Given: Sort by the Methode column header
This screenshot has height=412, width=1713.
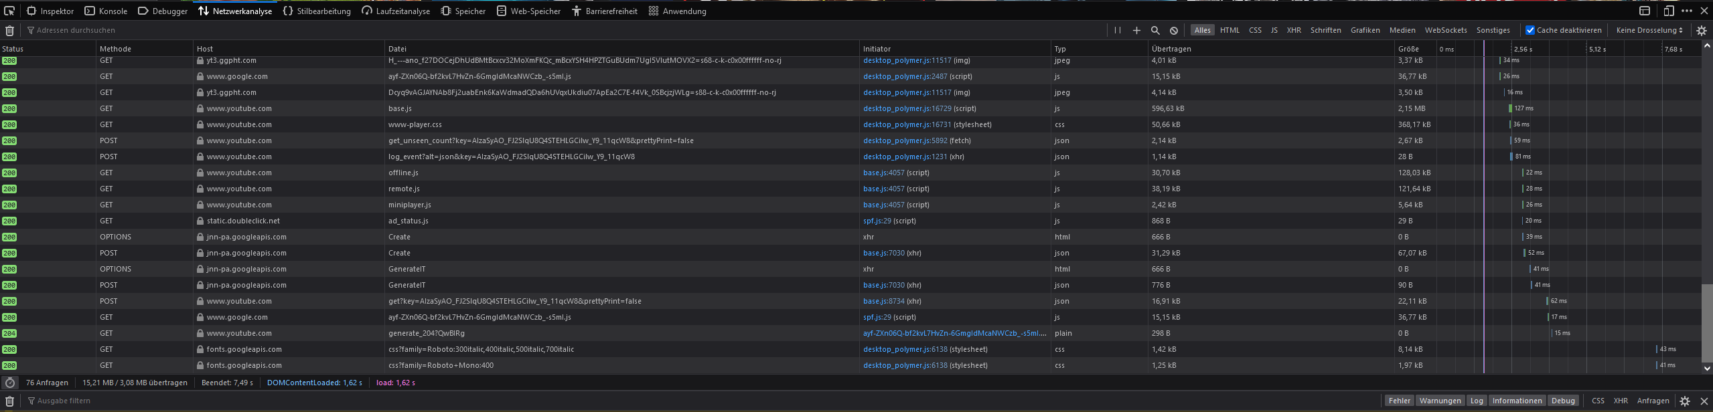Looking at the screenshot, I should (145, 49).
